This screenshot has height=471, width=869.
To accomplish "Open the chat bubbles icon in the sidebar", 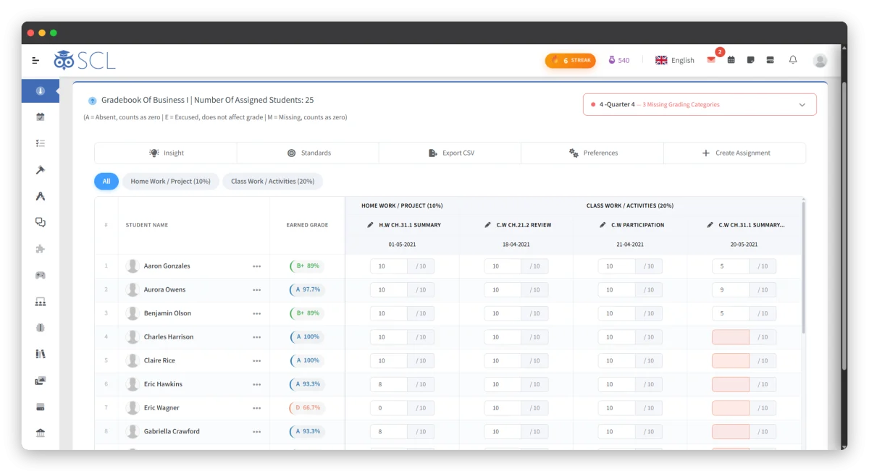I will (x=41, y=222).
